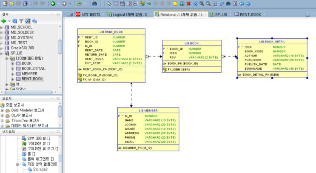Click the Zoom In magnifier
The image size is (316, 173).
tap(202, 3)
